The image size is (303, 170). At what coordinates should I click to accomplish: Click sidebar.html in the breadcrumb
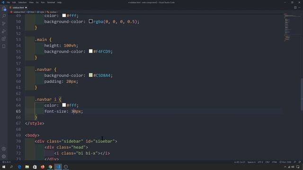point(19,12)
